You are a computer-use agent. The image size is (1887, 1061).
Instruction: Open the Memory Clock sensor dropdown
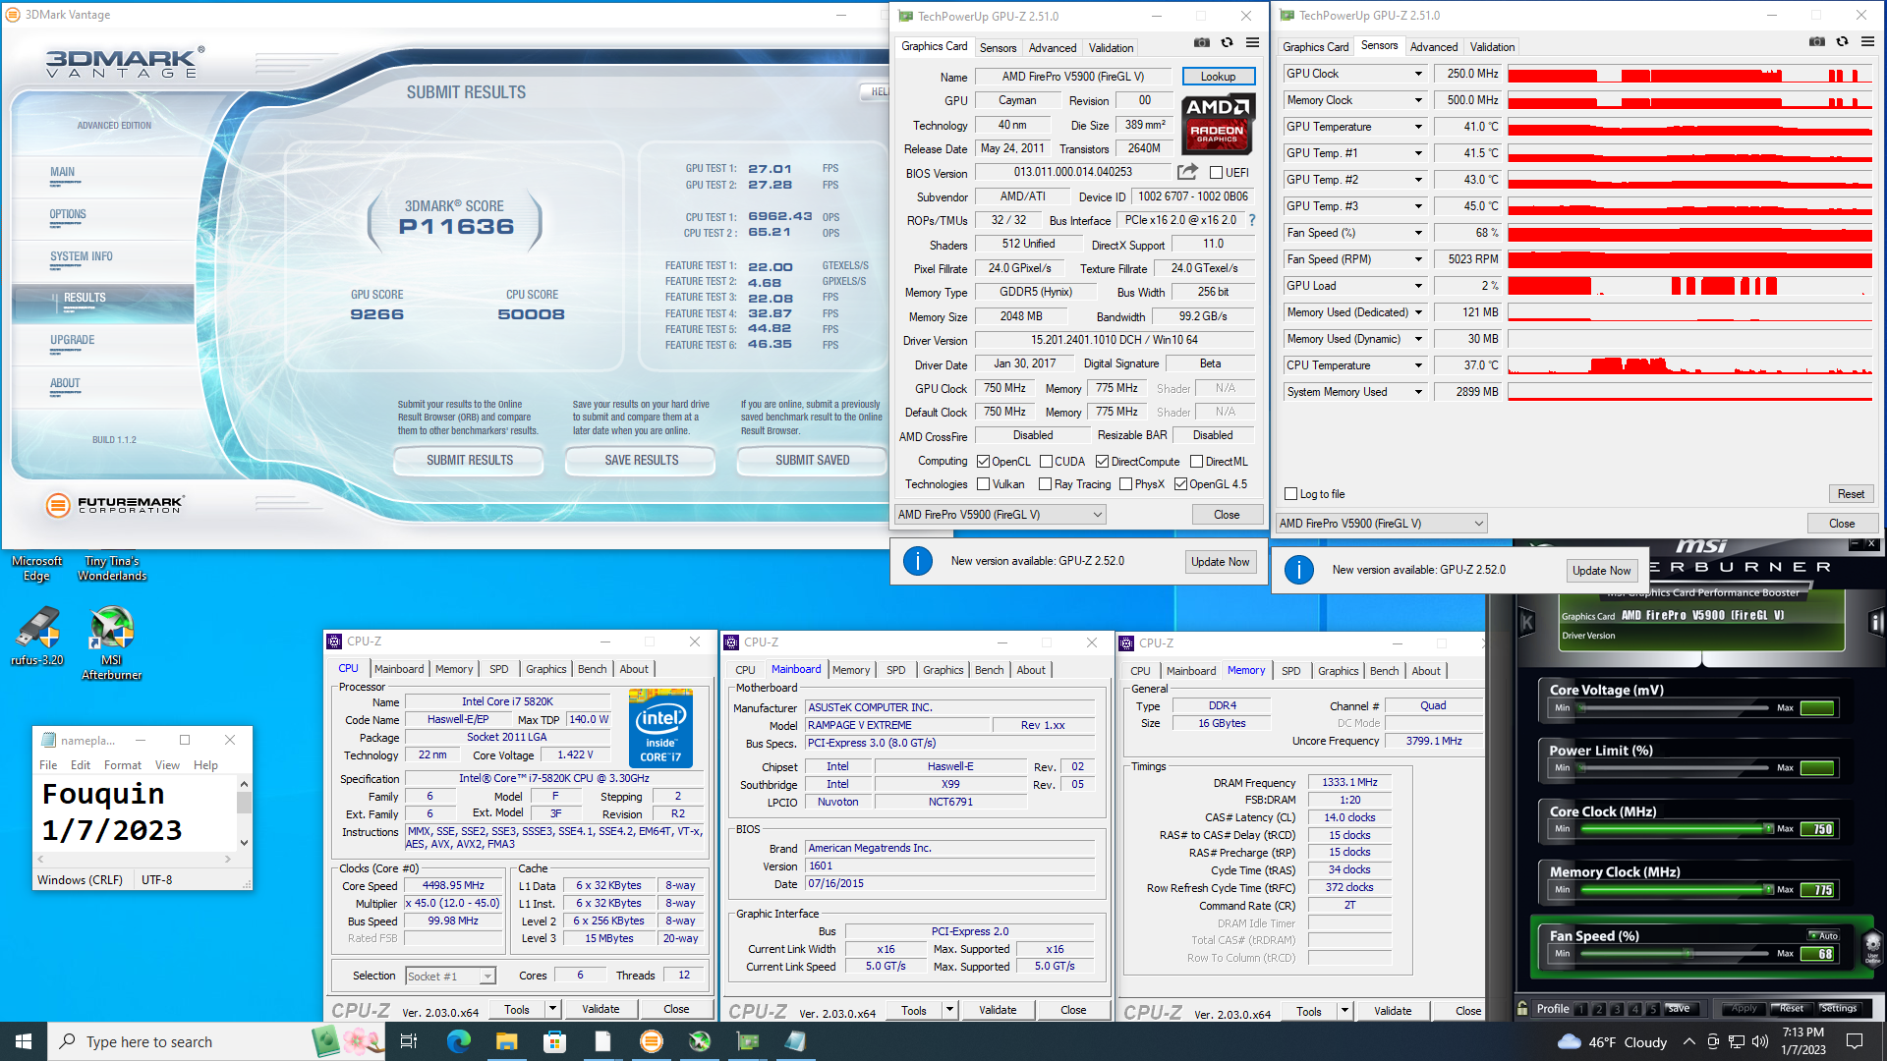1418,100
